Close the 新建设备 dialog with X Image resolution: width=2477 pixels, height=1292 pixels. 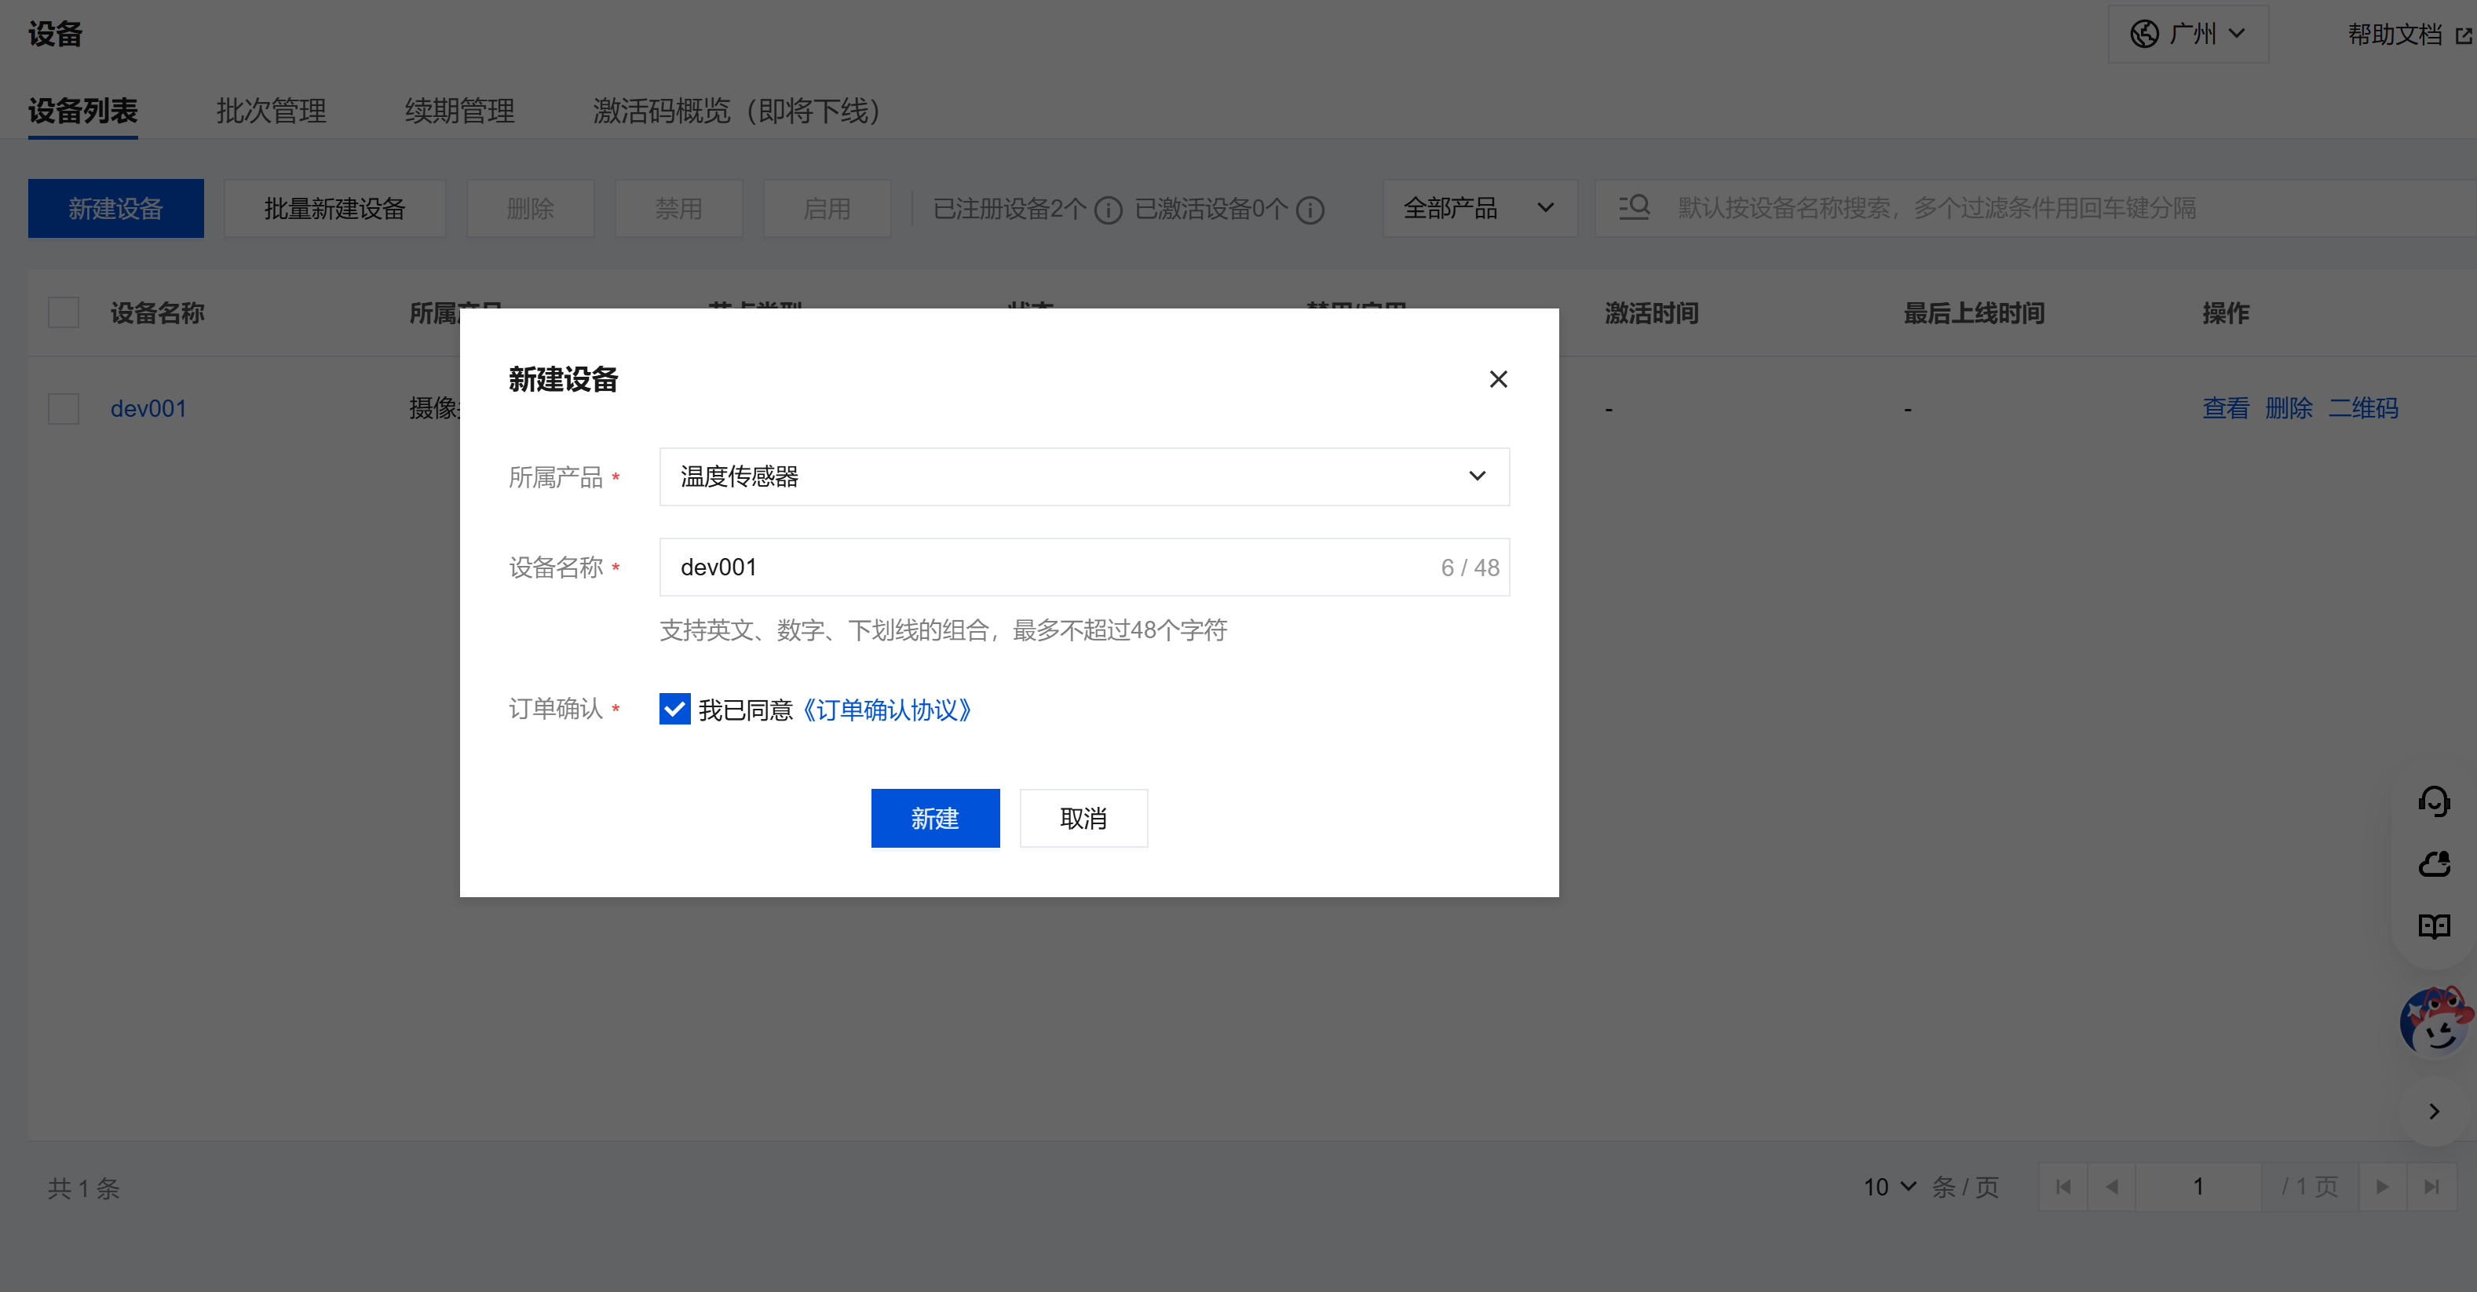pyautogui.click(x=1497, y=380)
